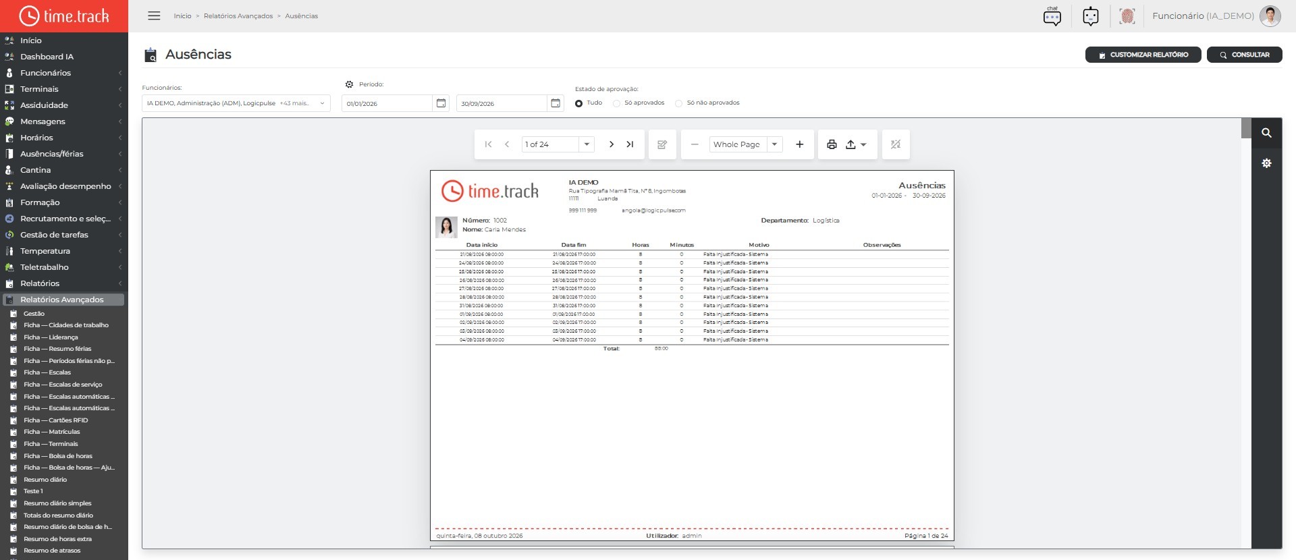Go to Início via breadcrumb link

[182, 16]
